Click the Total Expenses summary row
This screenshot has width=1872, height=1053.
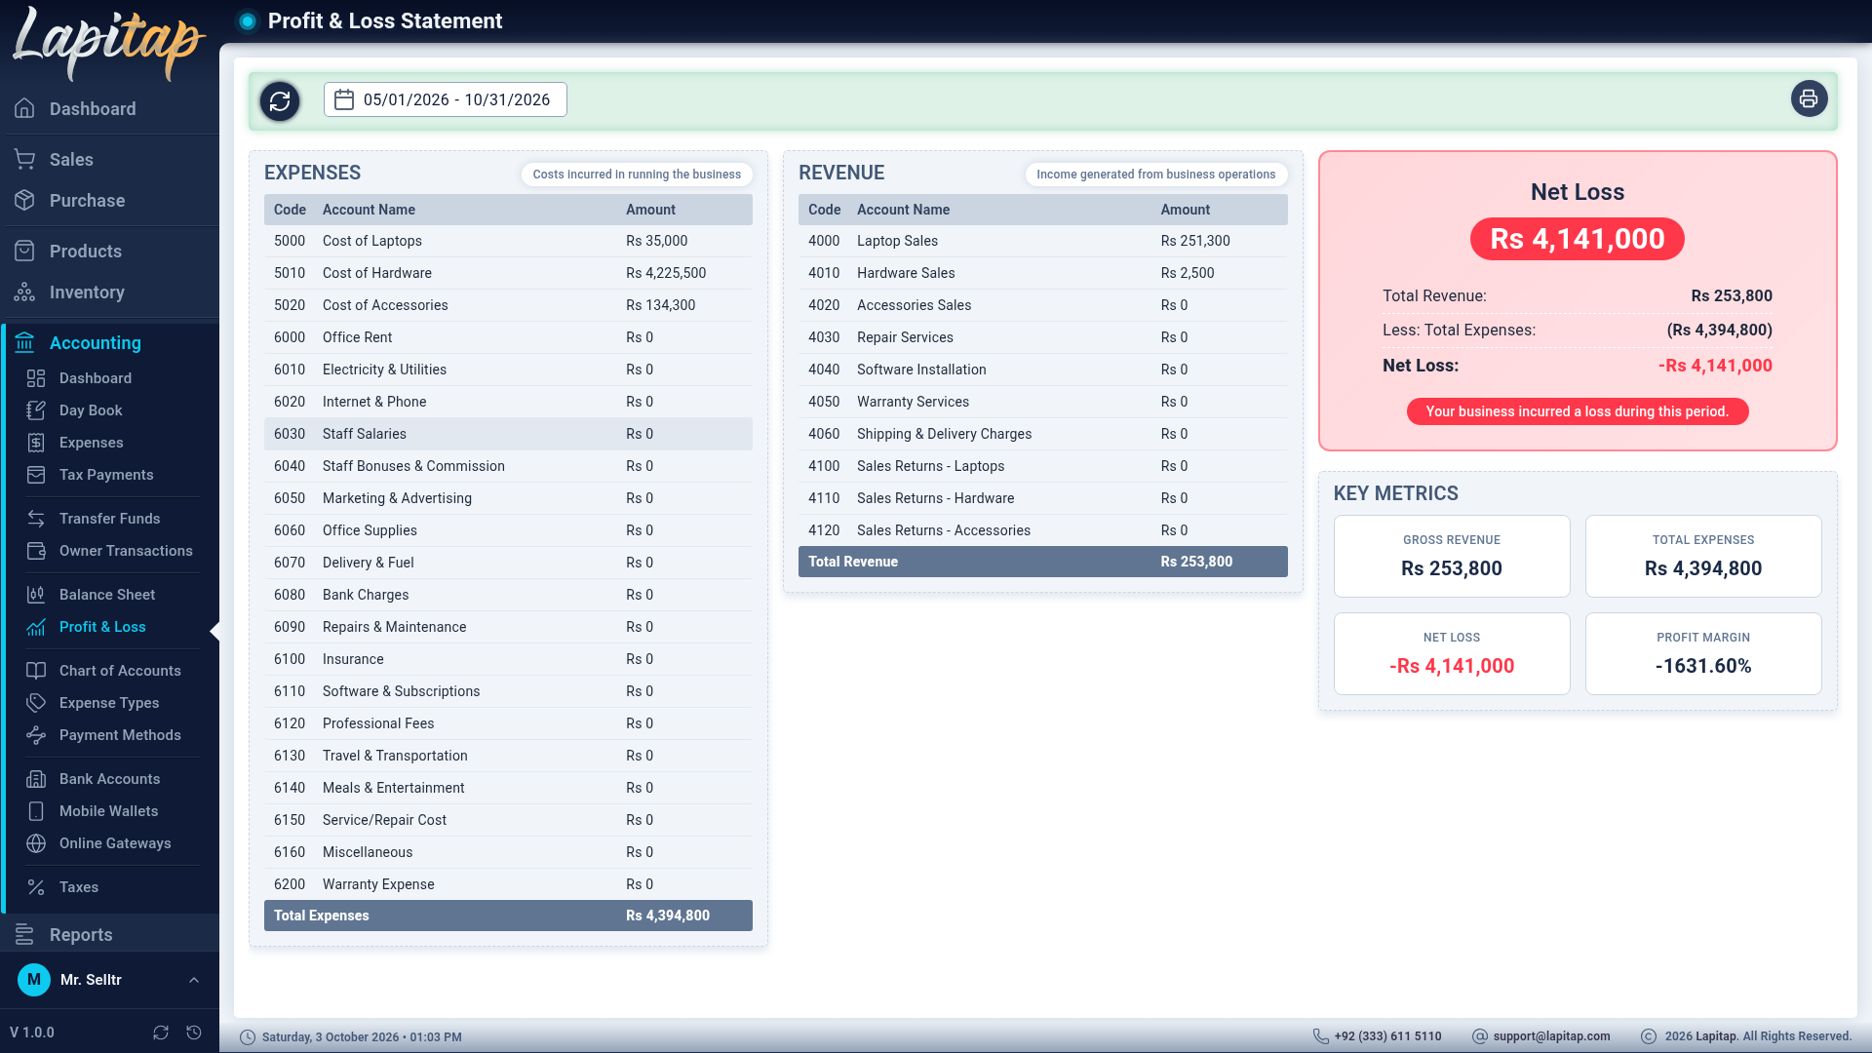point(508,916)
